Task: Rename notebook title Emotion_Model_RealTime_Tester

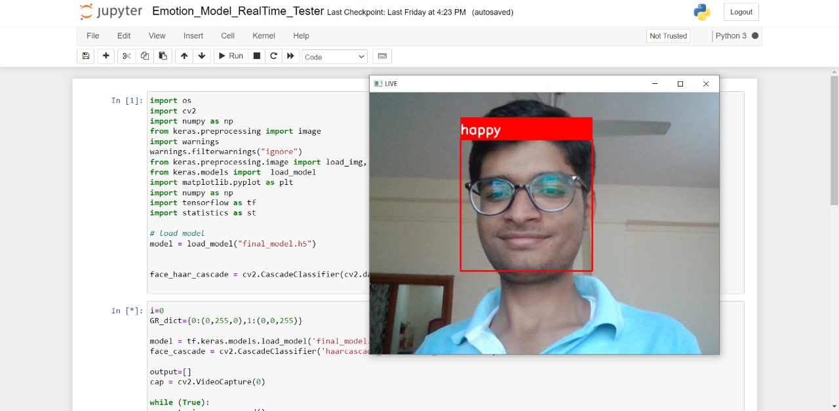Action: pyautogui.click(x=238, y=12)
